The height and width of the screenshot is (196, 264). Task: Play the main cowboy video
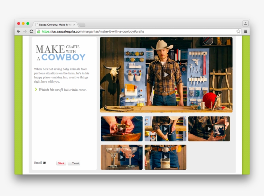tap(166, 75)
